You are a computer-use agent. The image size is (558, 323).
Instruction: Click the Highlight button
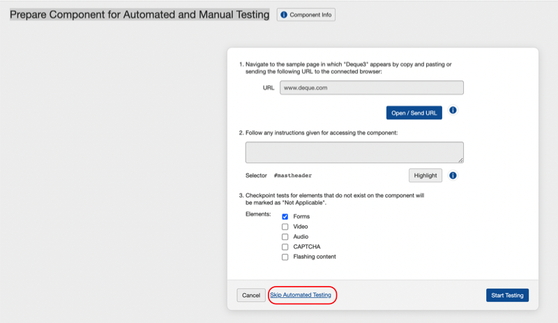425,176
